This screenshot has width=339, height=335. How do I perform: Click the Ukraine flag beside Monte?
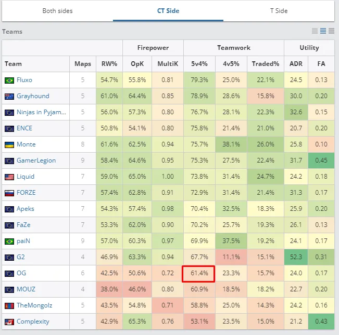(x=9, y=145)
